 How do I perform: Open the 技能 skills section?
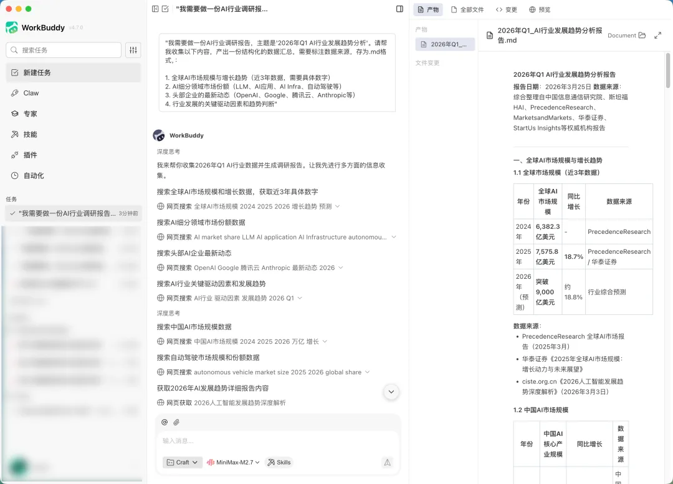[74, 135]
